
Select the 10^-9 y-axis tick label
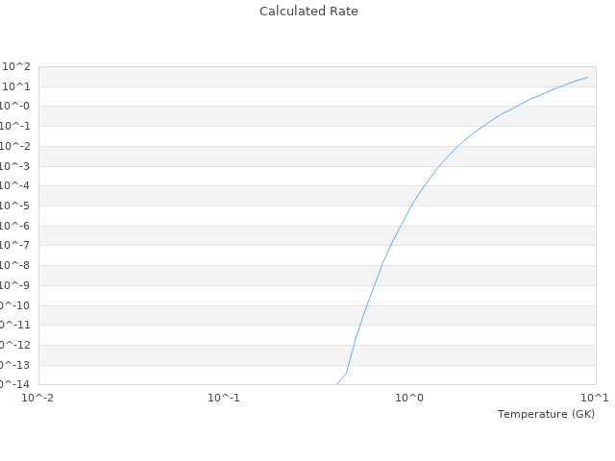pyautogui.click(x=15, y=285)
